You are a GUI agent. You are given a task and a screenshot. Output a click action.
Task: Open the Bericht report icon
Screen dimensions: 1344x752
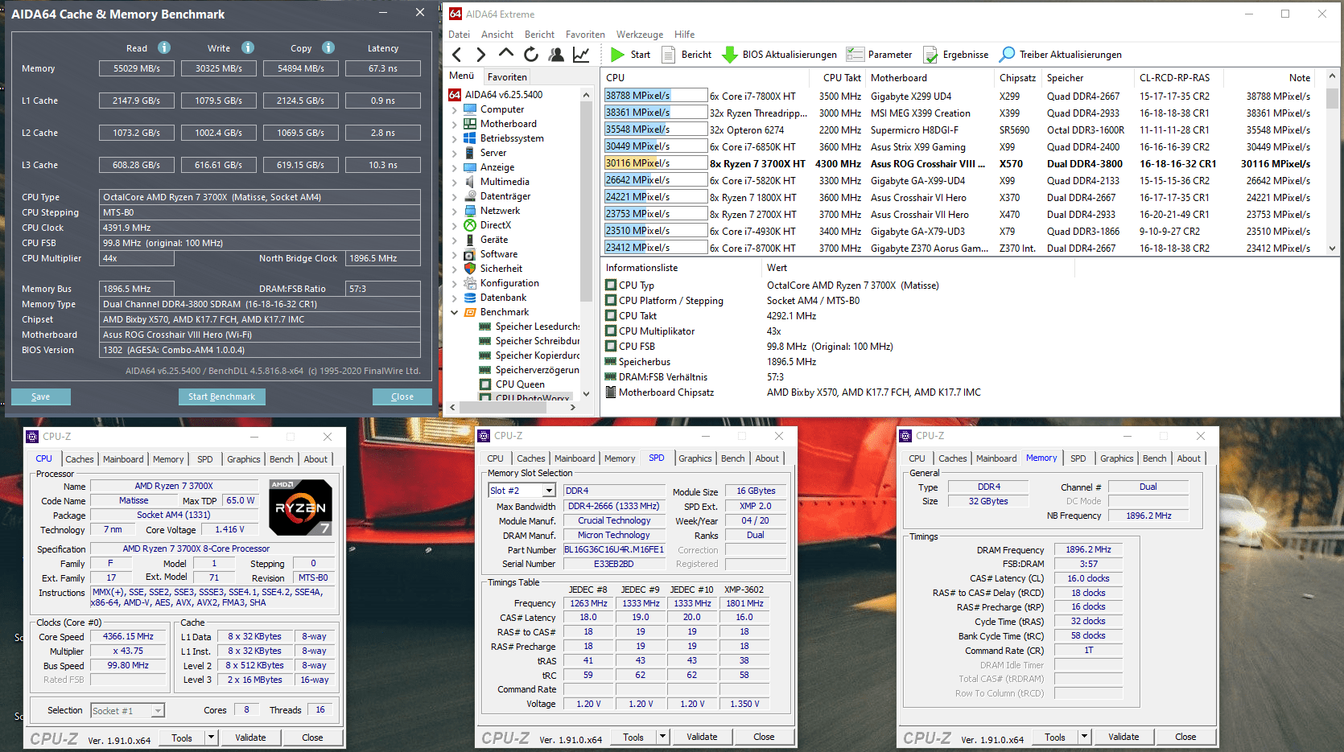668,55
